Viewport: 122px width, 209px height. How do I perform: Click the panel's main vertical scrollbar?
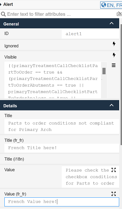tap(121, 84)
